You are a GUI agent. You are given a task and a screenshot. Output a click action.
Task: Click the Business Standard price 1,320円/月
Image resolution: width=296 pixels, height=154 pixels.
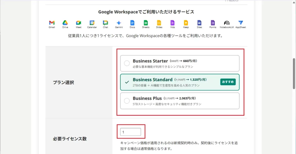[197, 80]
